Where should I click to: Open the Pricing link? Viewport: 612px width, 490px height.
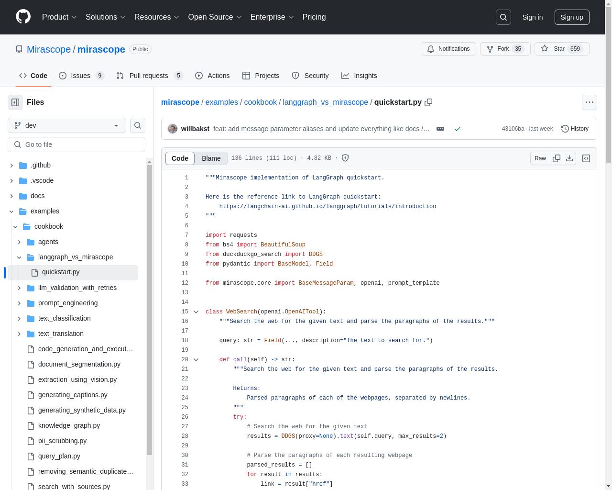[314, 17]
